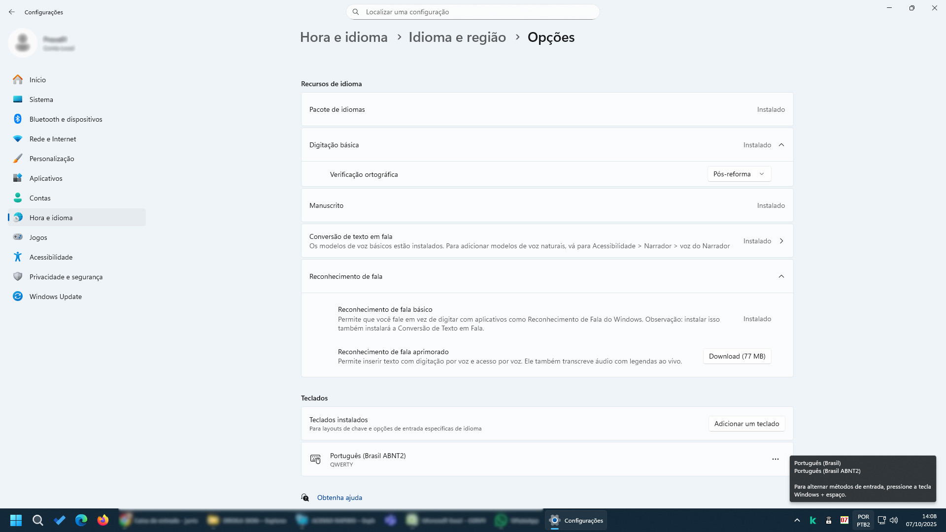Click the Privacidade e segurança shield icon
Screen dimensions: 946x532
(18, 277)
